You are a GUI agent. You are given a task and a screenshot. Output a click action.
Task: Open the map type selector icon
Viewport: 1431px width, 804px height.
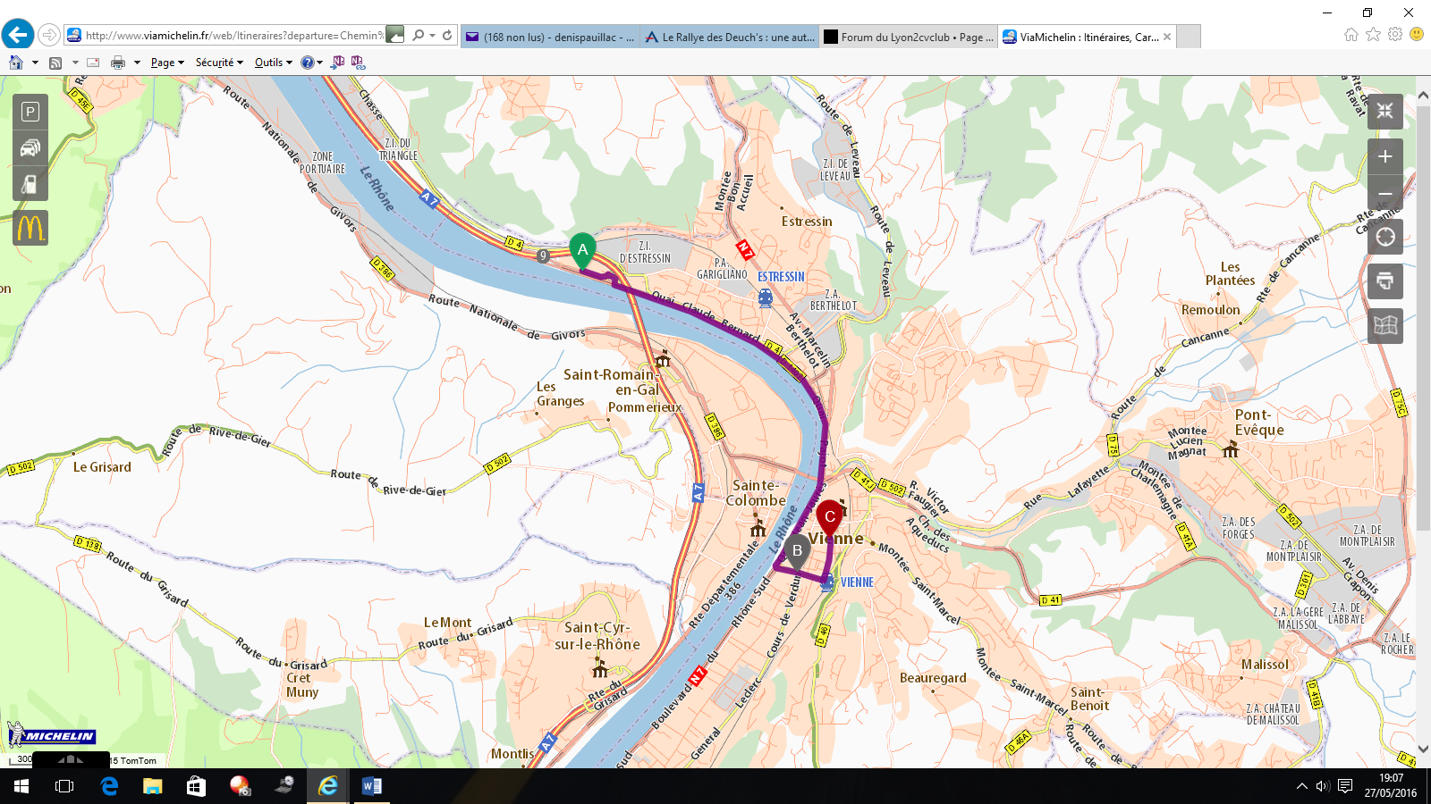tap(1384, 326)
